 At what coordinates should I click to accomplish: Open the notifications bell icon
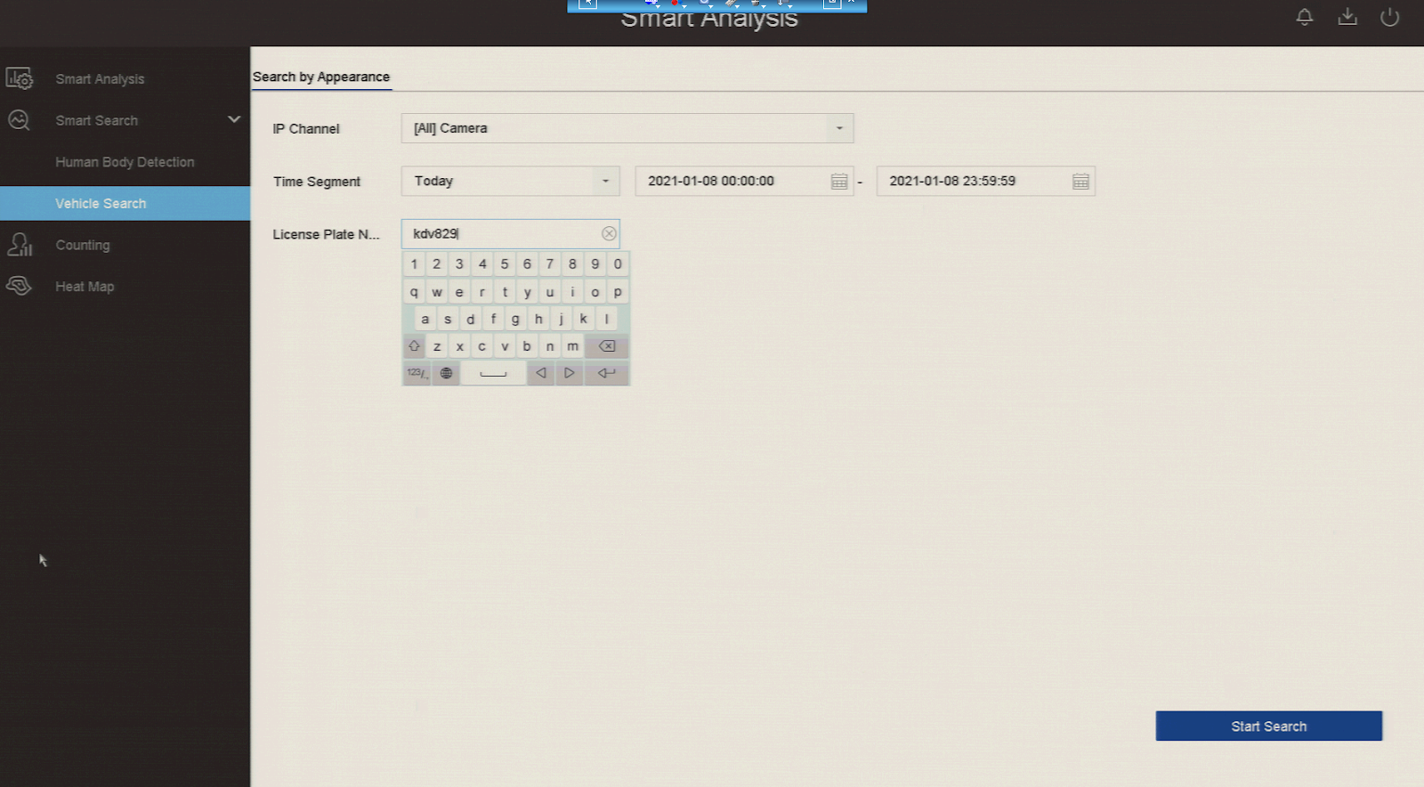click(1305, 17)
